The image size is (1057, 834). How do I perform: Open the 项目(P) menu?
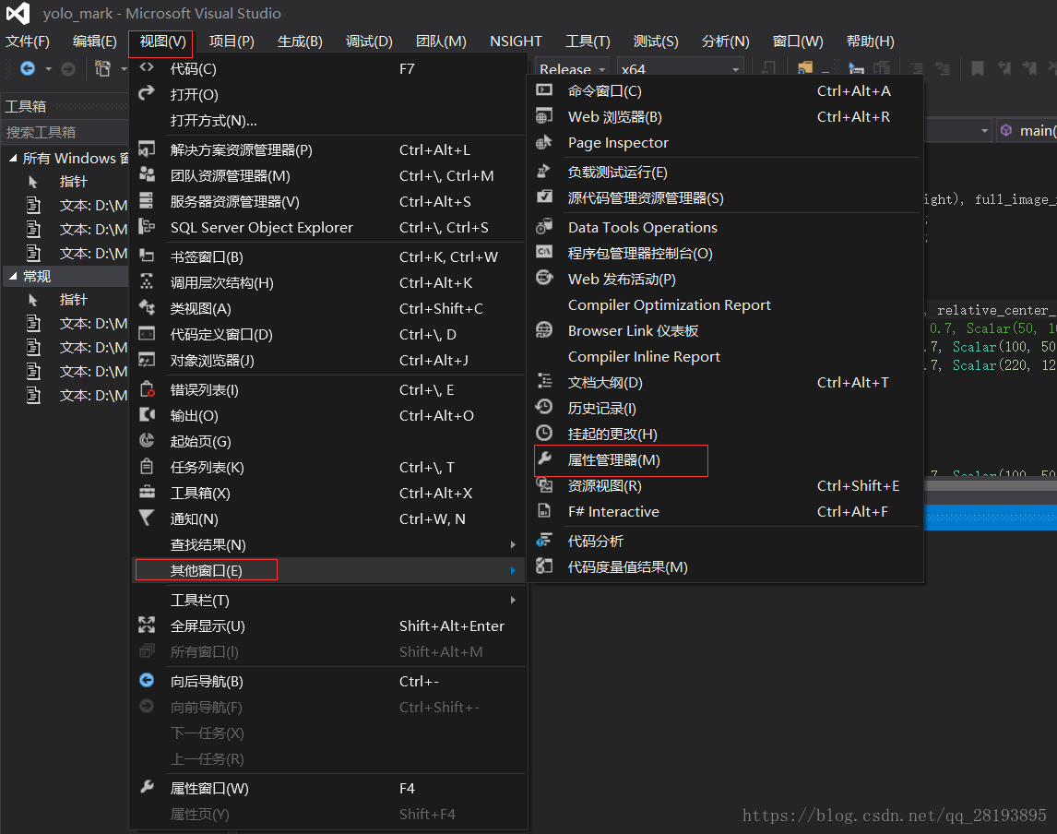(232, 42)
